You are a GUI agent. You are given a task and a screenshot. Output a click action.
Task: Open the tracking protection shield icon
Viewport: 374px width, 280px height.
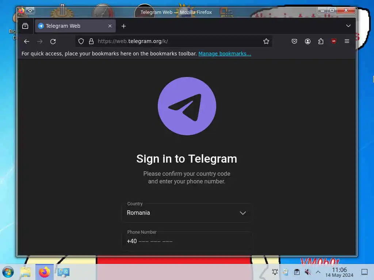pos(81,42)
